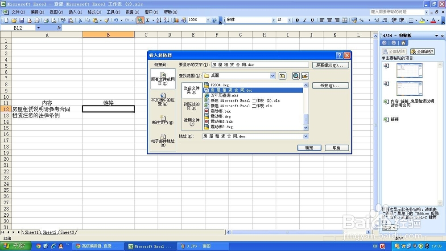The height and width of the screenshot is (251, 446).
Task: Click the 开始 Start button
Action: (x=15, y=246)
